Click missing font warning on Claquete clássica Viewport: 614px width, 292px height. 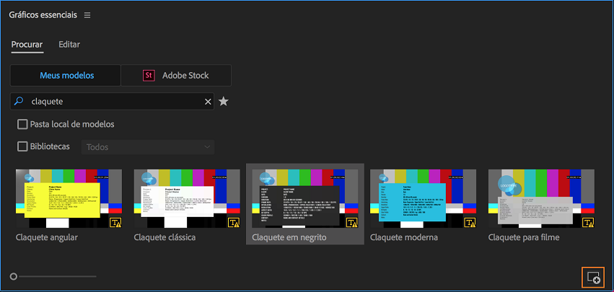pyautogui.click(x=234, y=222)
